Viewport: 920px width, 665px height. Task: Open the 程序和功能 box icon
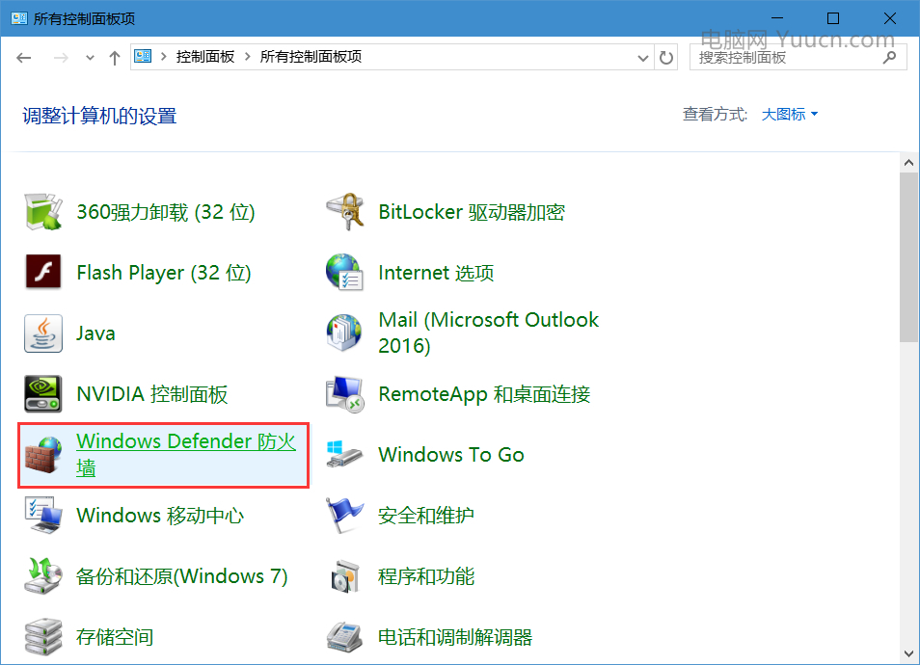click(345, 576)
